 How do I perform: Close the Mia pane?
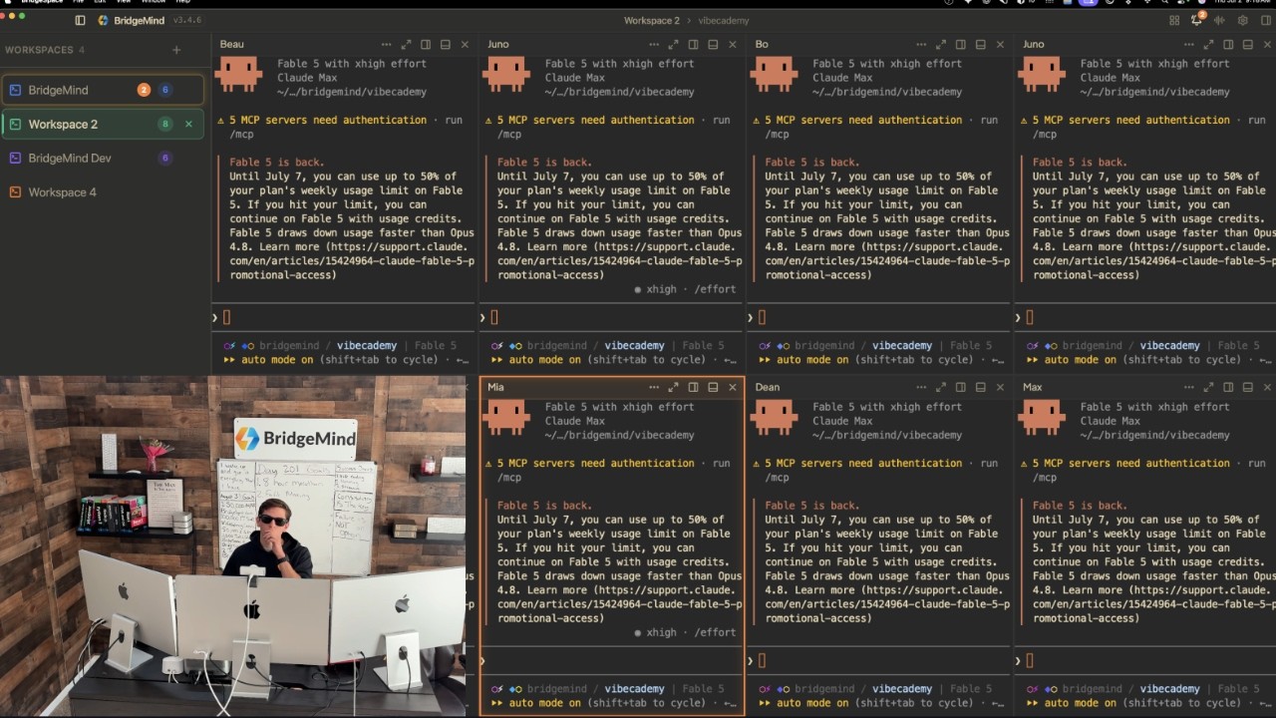click(x=733, y=387)
